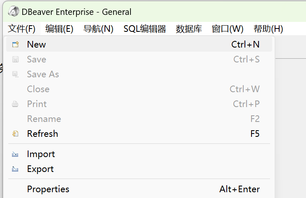
Task: Click the Save floppy disk icon
Action: pos(15,60)
